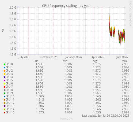Select the 'CPU 11' legend label
The width and height of the screenshot is (133, 122).
click(10, 99)
